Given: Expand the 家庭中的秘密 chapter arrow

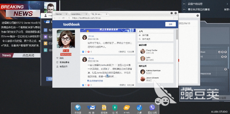Looking at the screenshot, I should 227,4.
